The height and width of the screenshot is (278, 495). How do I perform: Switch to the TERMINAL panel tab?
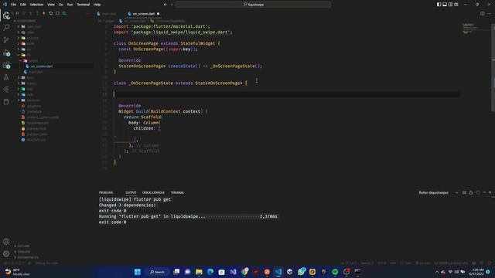[177, 192]
